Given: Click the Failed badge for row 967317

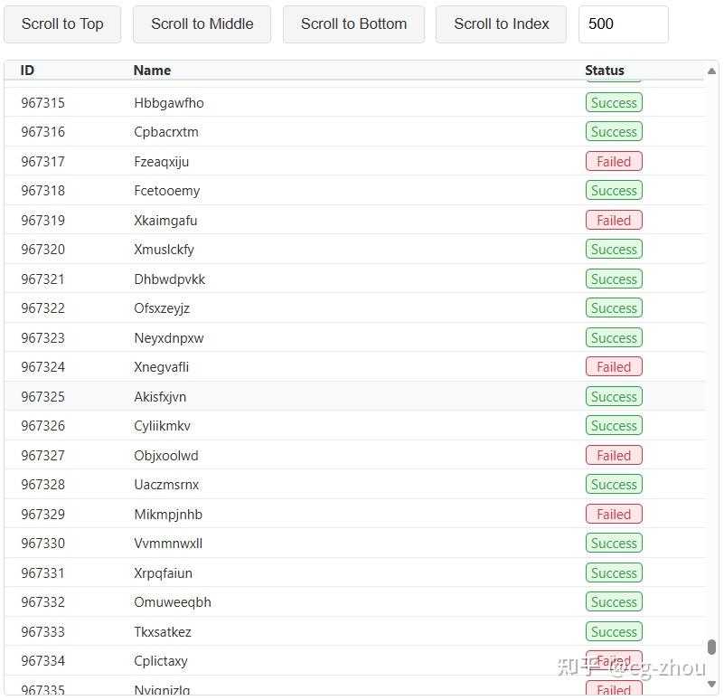Looking at the screenshot, I should click(x=614, y=162).
